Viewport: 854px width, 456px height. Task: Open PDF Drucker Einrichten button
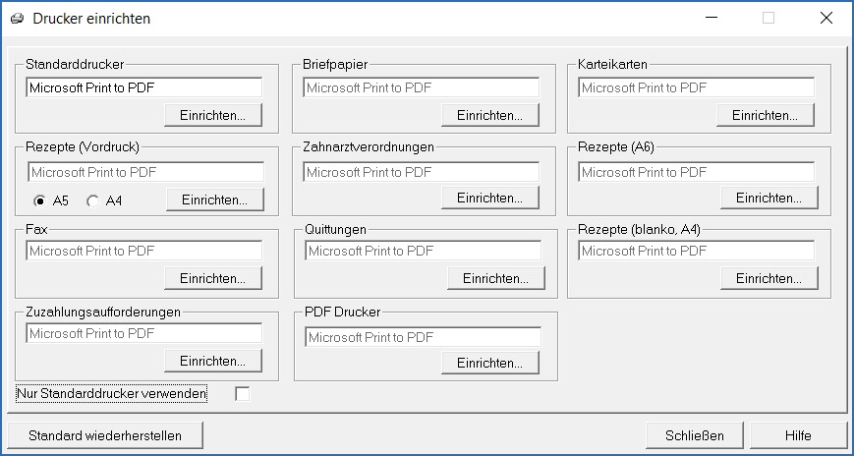point(490,363)
